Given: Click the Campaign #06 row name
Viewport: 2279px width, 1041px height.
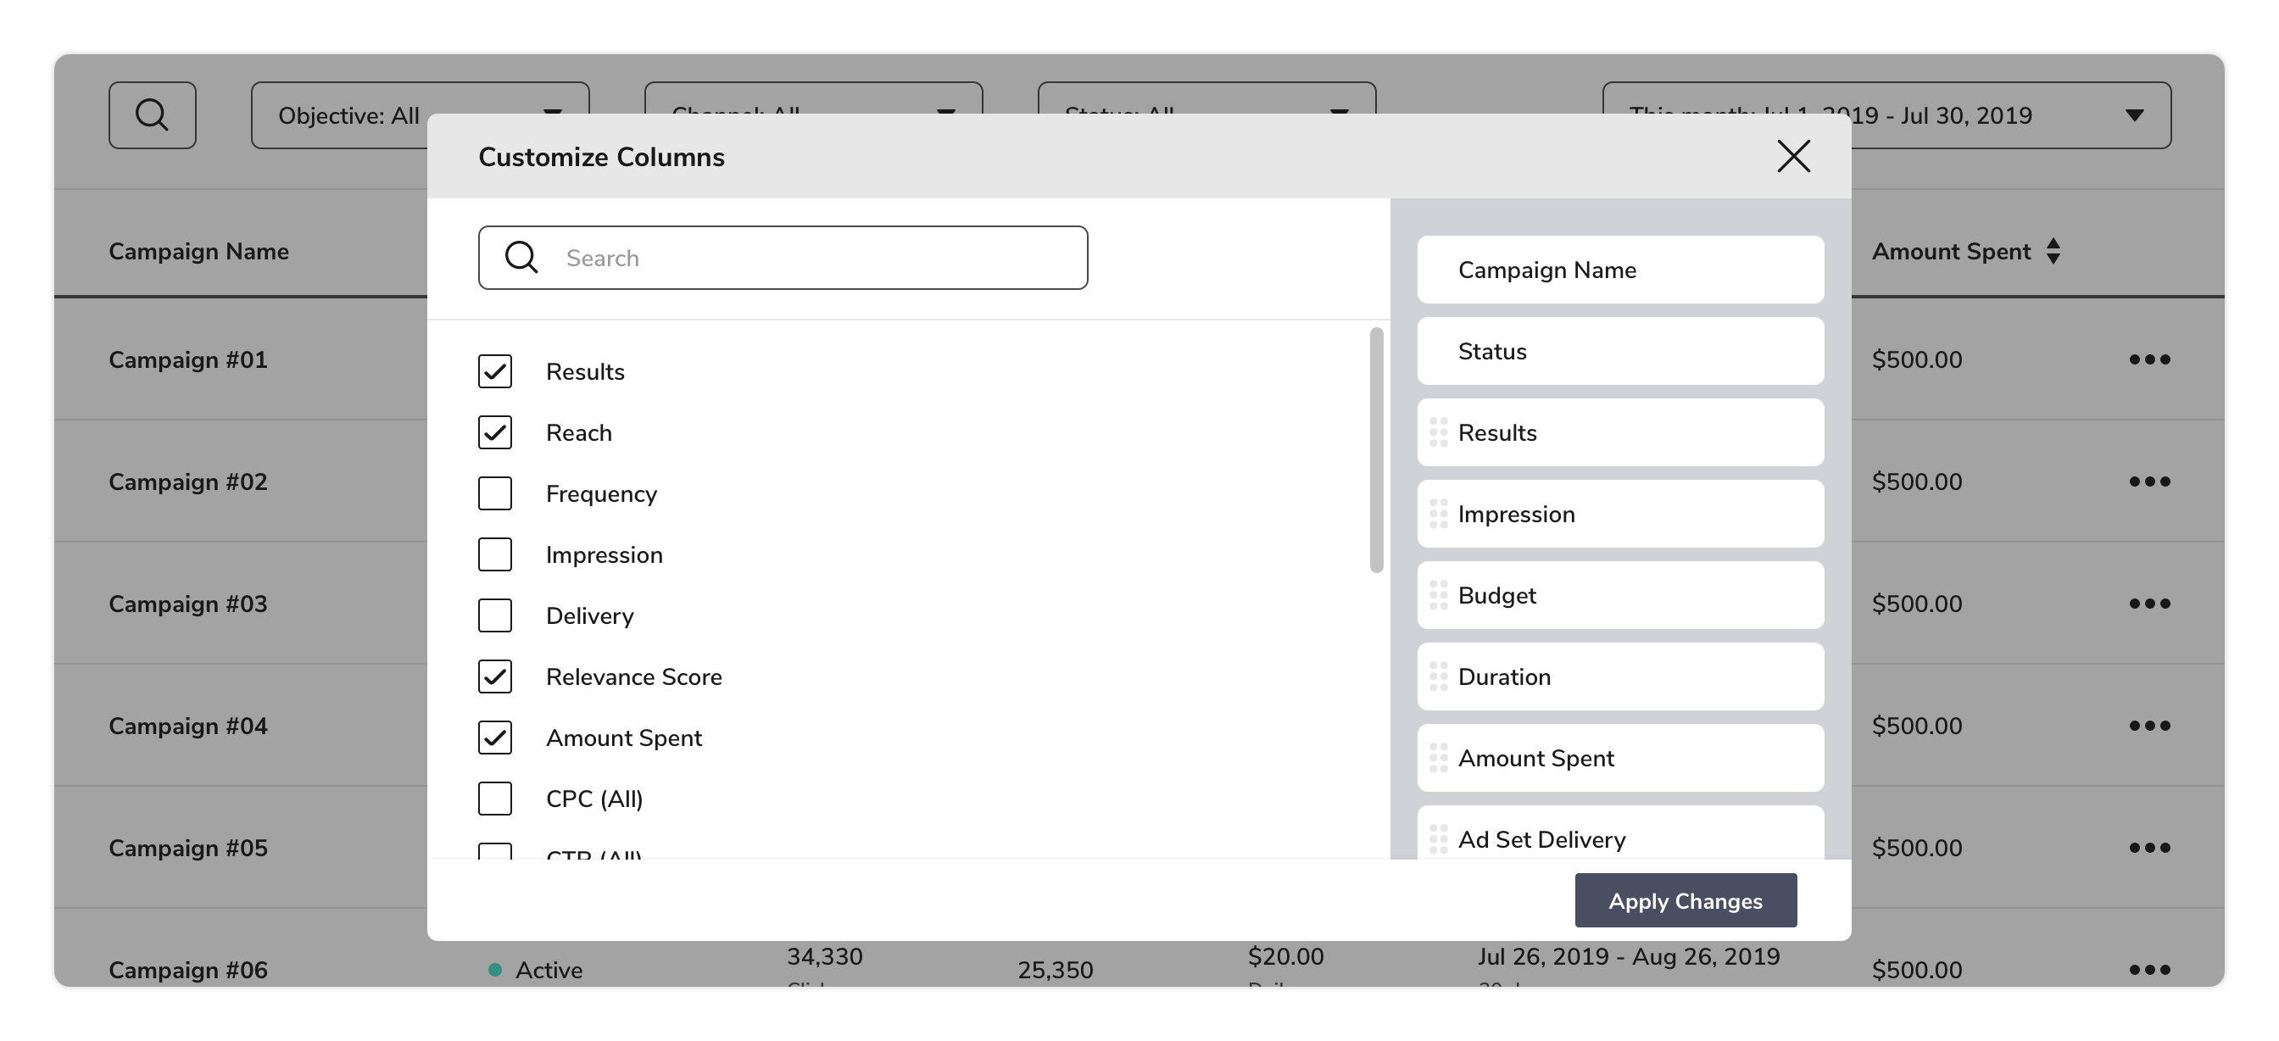Looking at the screenshot, I should (187, 969).
